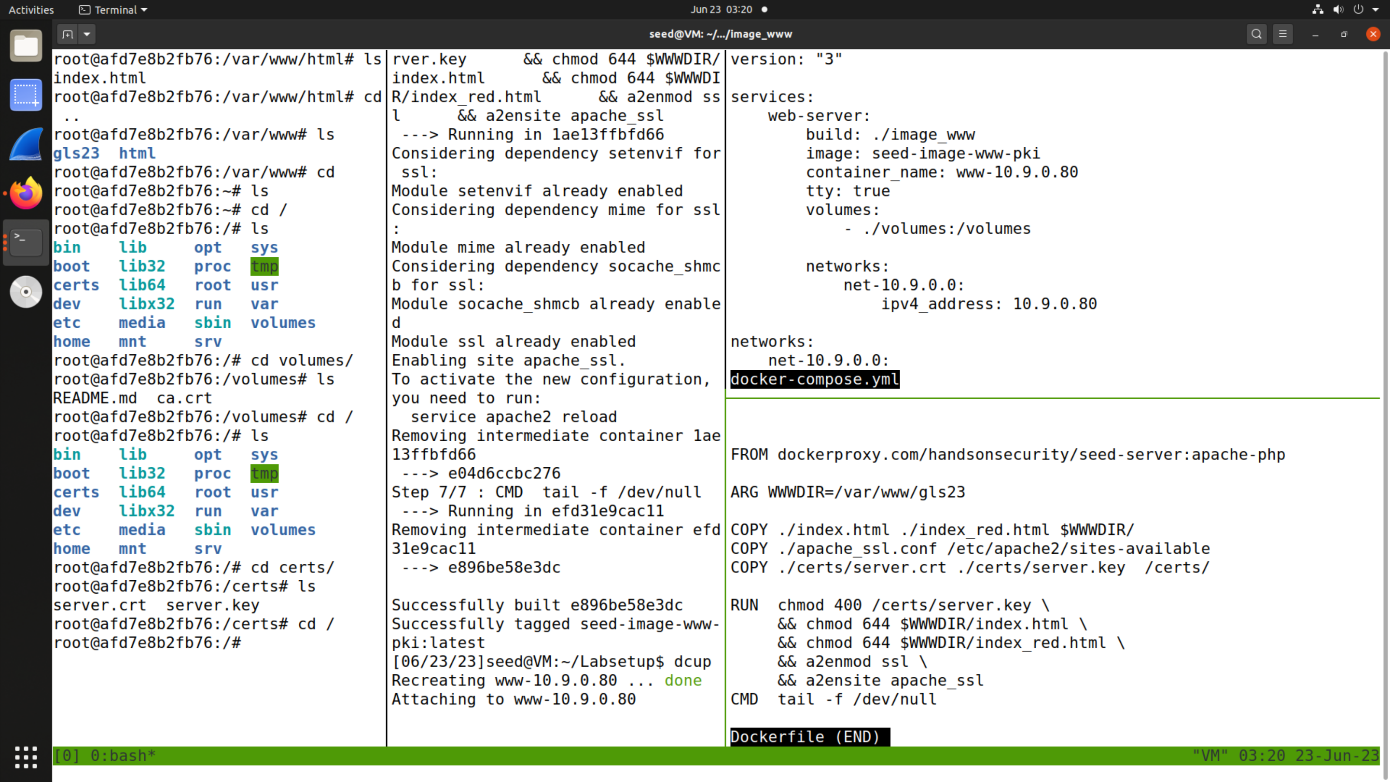This screenshot has width=1390, height=782.
Task: Click the gls23 directory name
Action: point(76,154)
